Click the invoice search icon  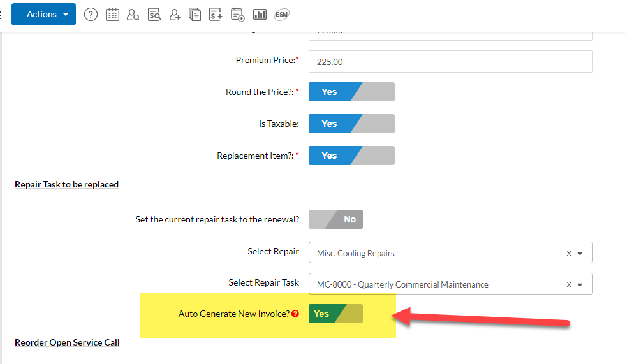tap(154, 14)
